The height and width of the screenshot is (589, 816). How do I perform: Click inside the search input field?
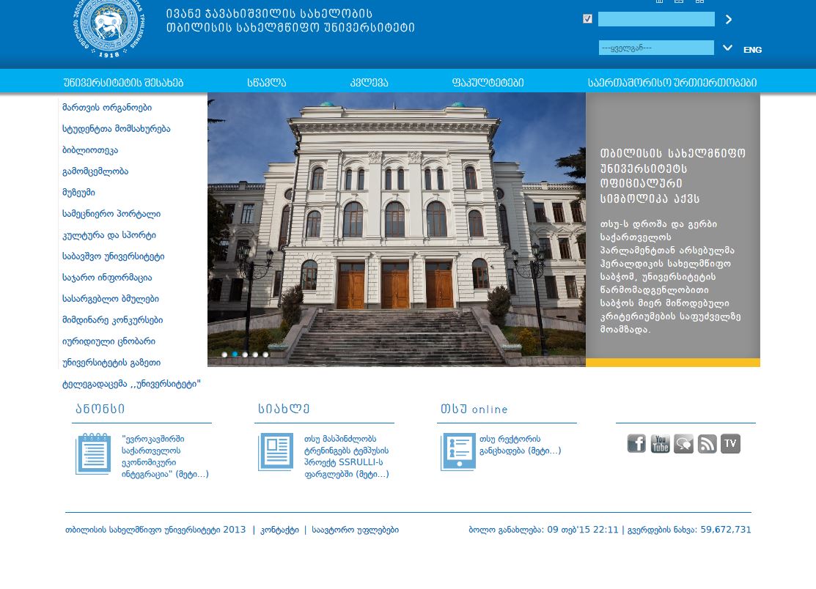pos(656,19)
